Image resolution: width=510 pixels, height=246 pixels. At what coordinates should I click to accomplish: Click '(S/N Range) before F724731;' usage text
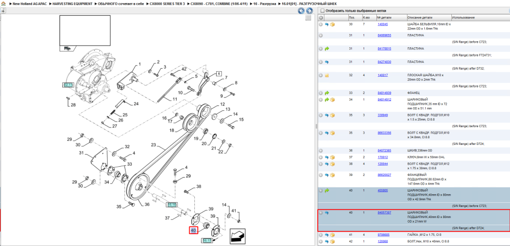tap(472, 55)
